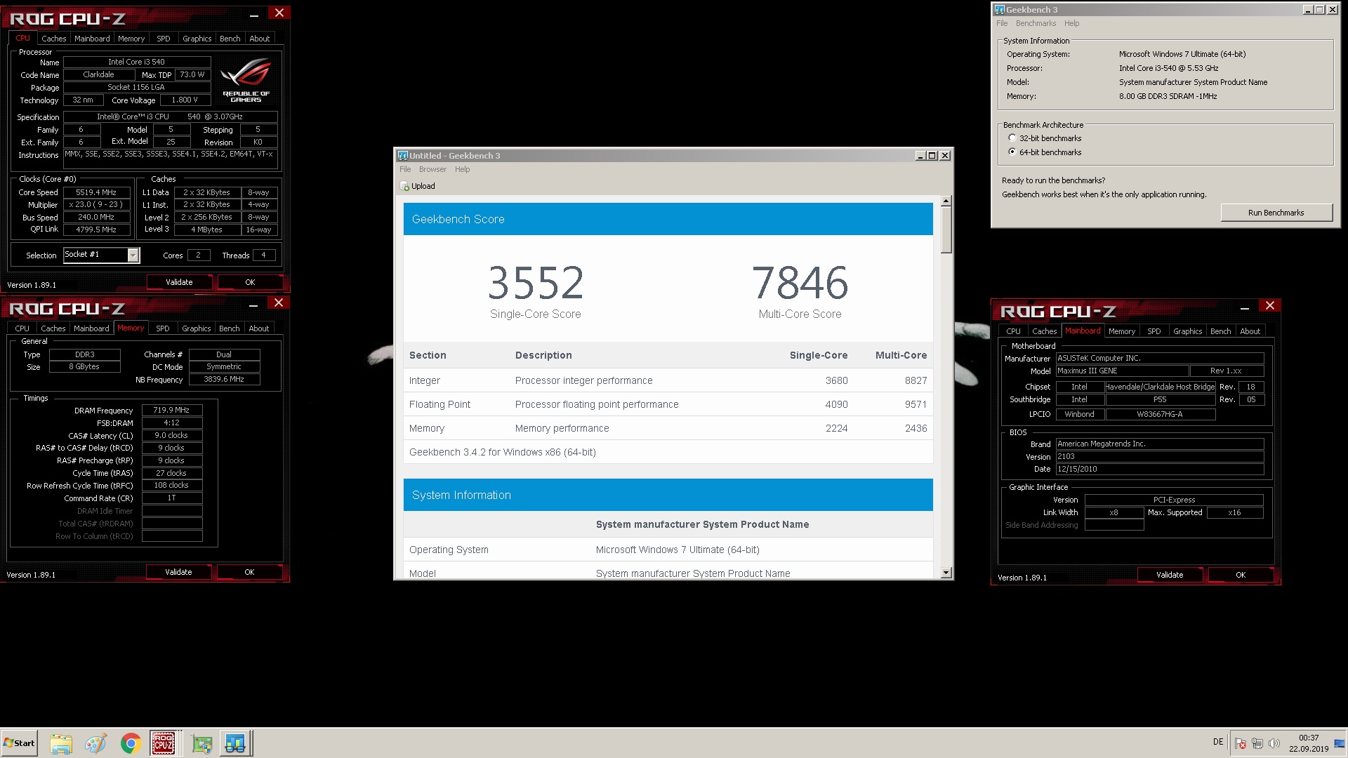Viewport: 1348px width, 758px height.
Task: Click the Windows Start button
Action: pos(19,743)
